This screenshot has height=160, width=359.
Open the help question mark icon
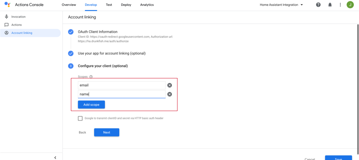click(318, 5)
